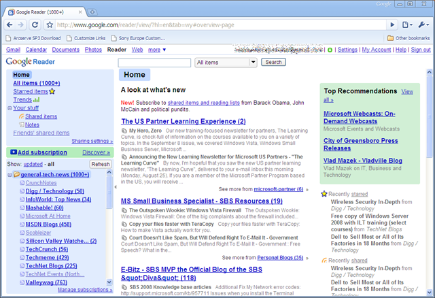Collapse the general-tech-news folder
This screenshot has height=298, width=435.
point(10,175)
